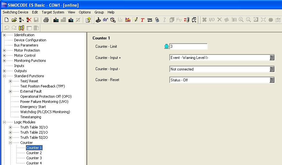Collapse the Standard Functions node
This screenshot has height=165, width=282.
click(4, 76)
